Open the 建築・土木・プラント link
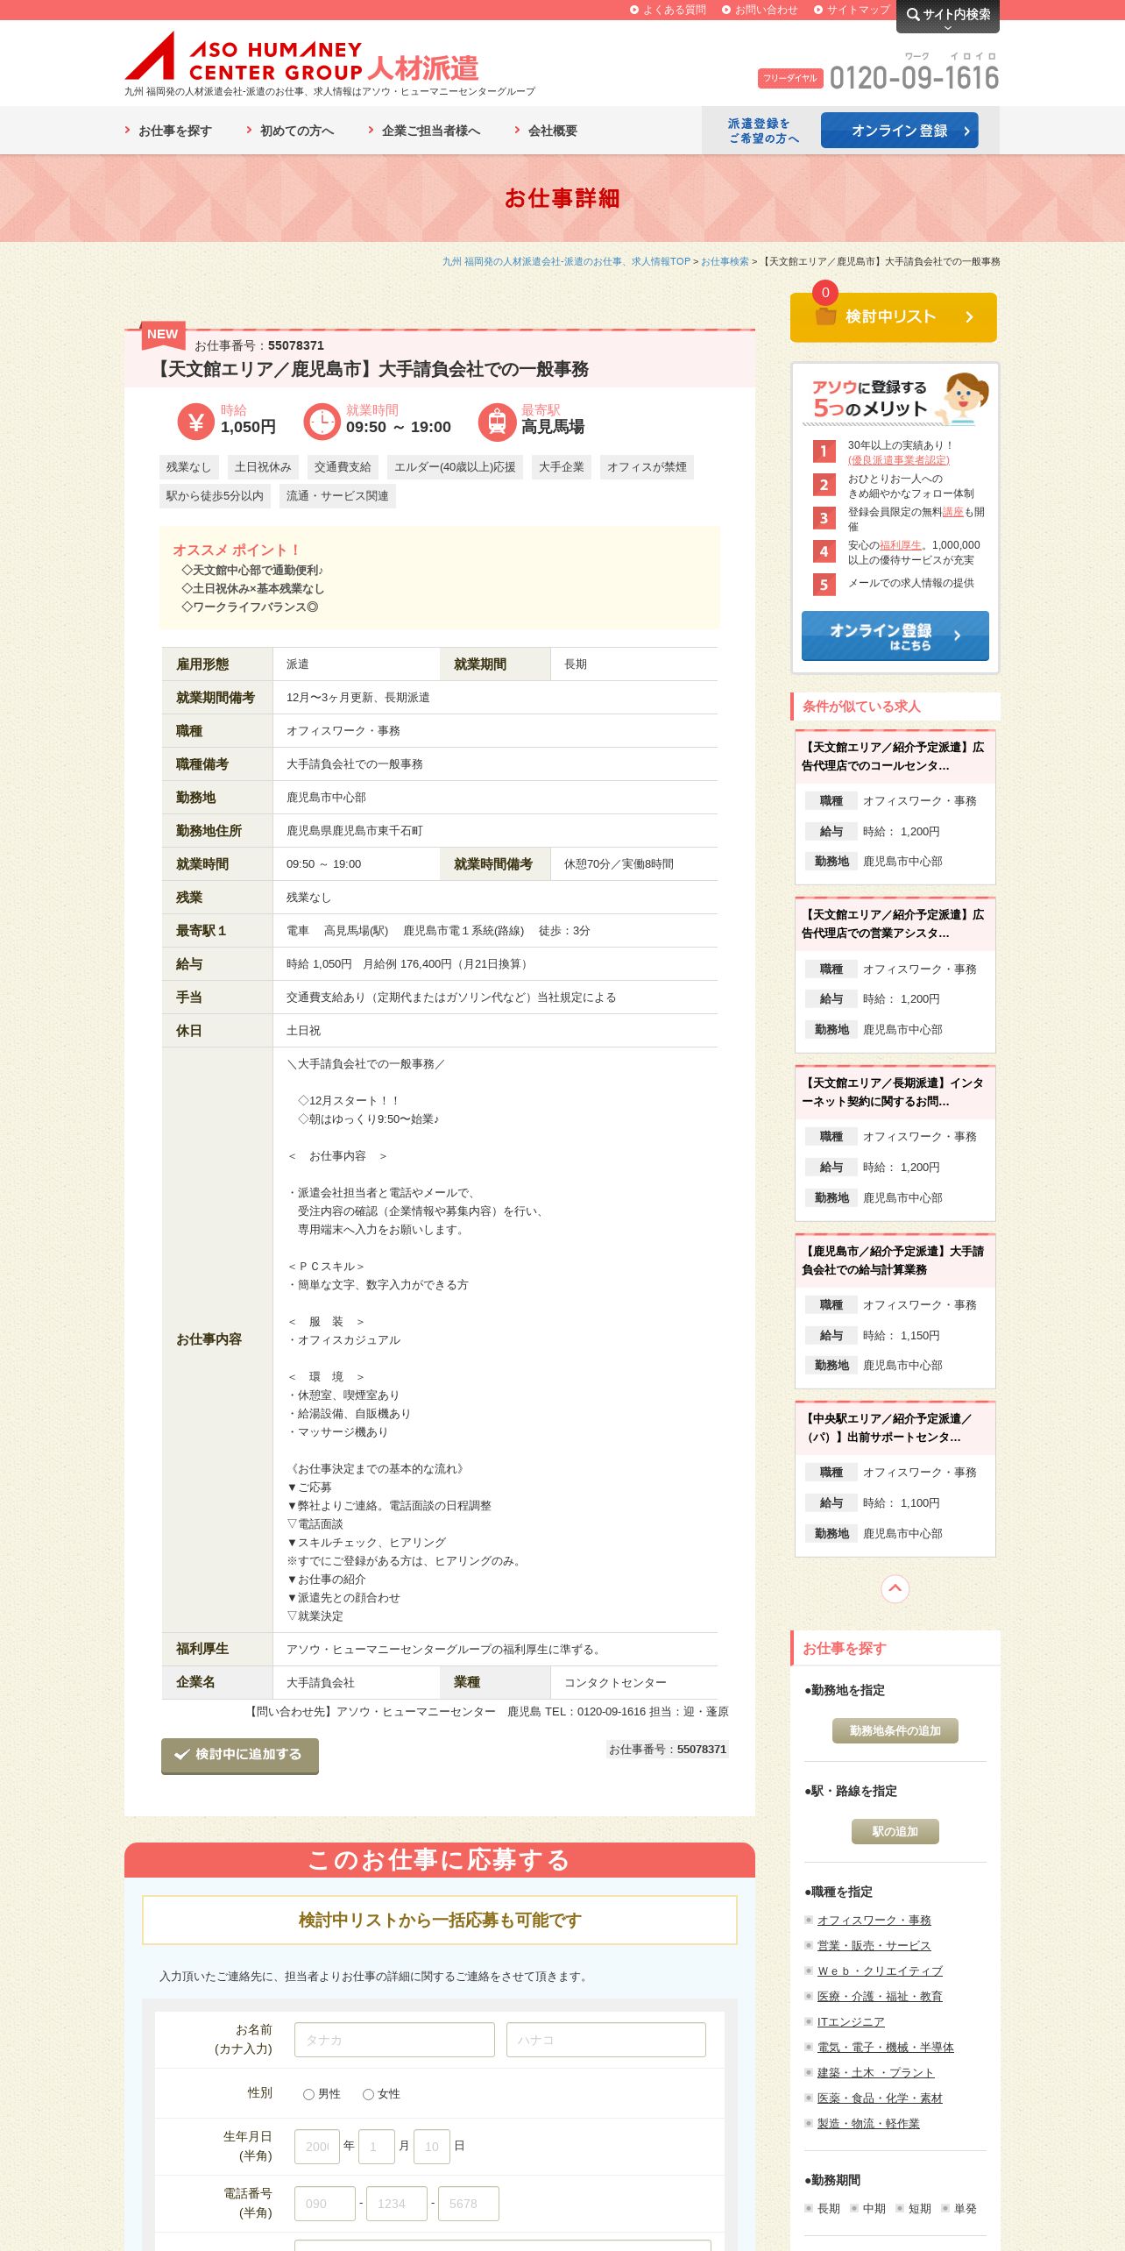This screenshot has height=2251, width=1125. pos(875,2072)
